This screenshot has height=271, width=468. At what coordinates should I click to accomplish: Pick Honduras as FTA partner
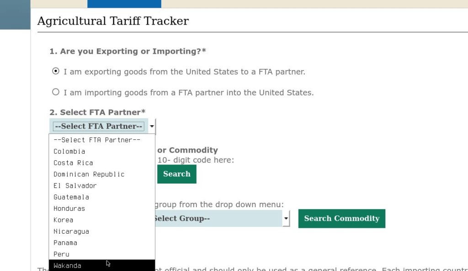tap(69, 208)
